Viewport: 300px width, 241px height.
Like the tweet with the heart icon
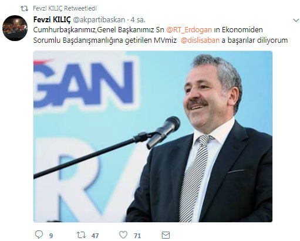(123, 235)
